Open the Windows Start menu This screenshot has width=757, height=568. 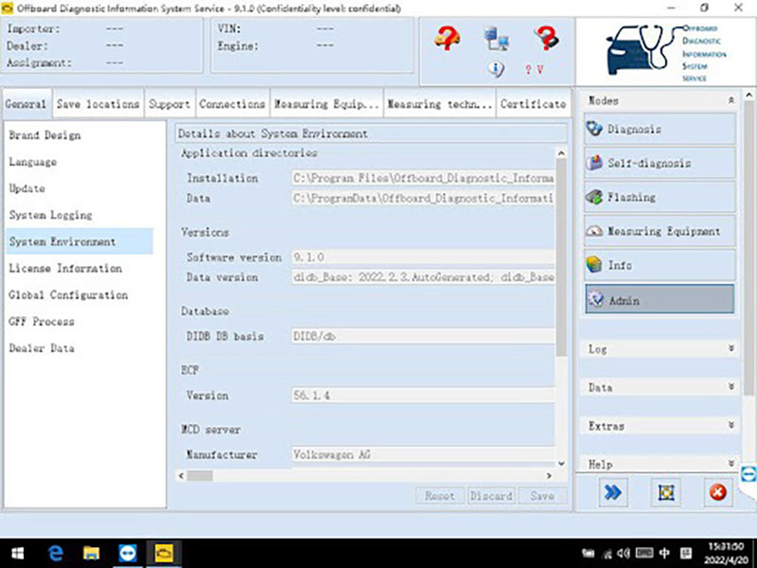coord(17,554)
